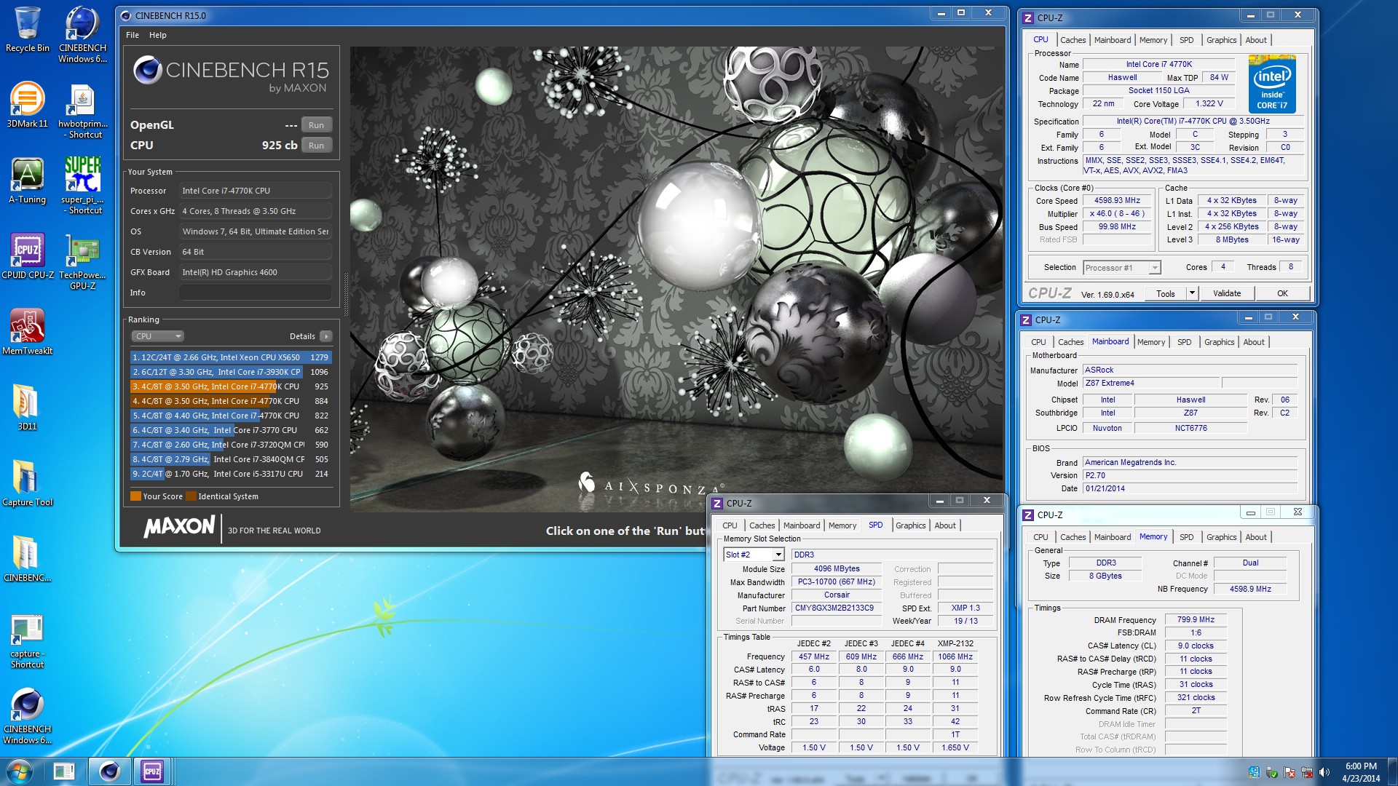
Task: Open the Capture Tool folder icon
Action: click(27, 483)
